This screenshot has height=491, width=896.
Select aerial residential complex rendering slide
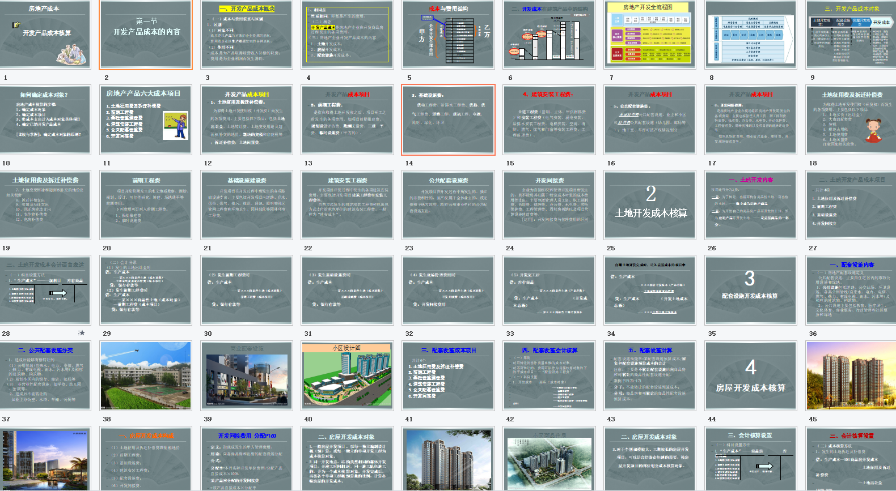(x=550, y=459)
